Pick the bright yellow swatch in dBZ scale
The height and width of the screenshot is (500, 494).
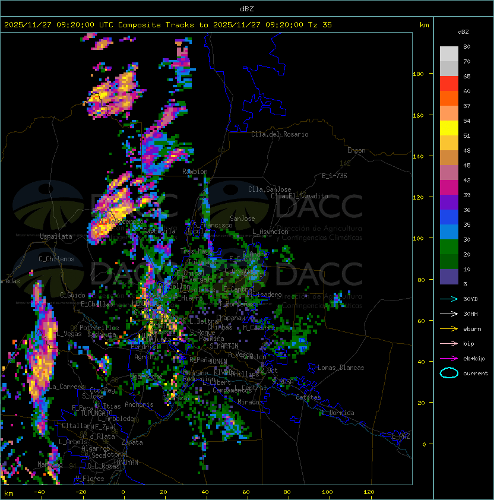449,128
